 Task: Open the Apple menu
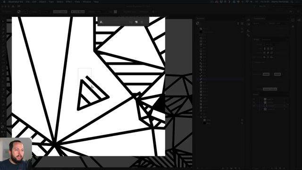tap(4, 2)
